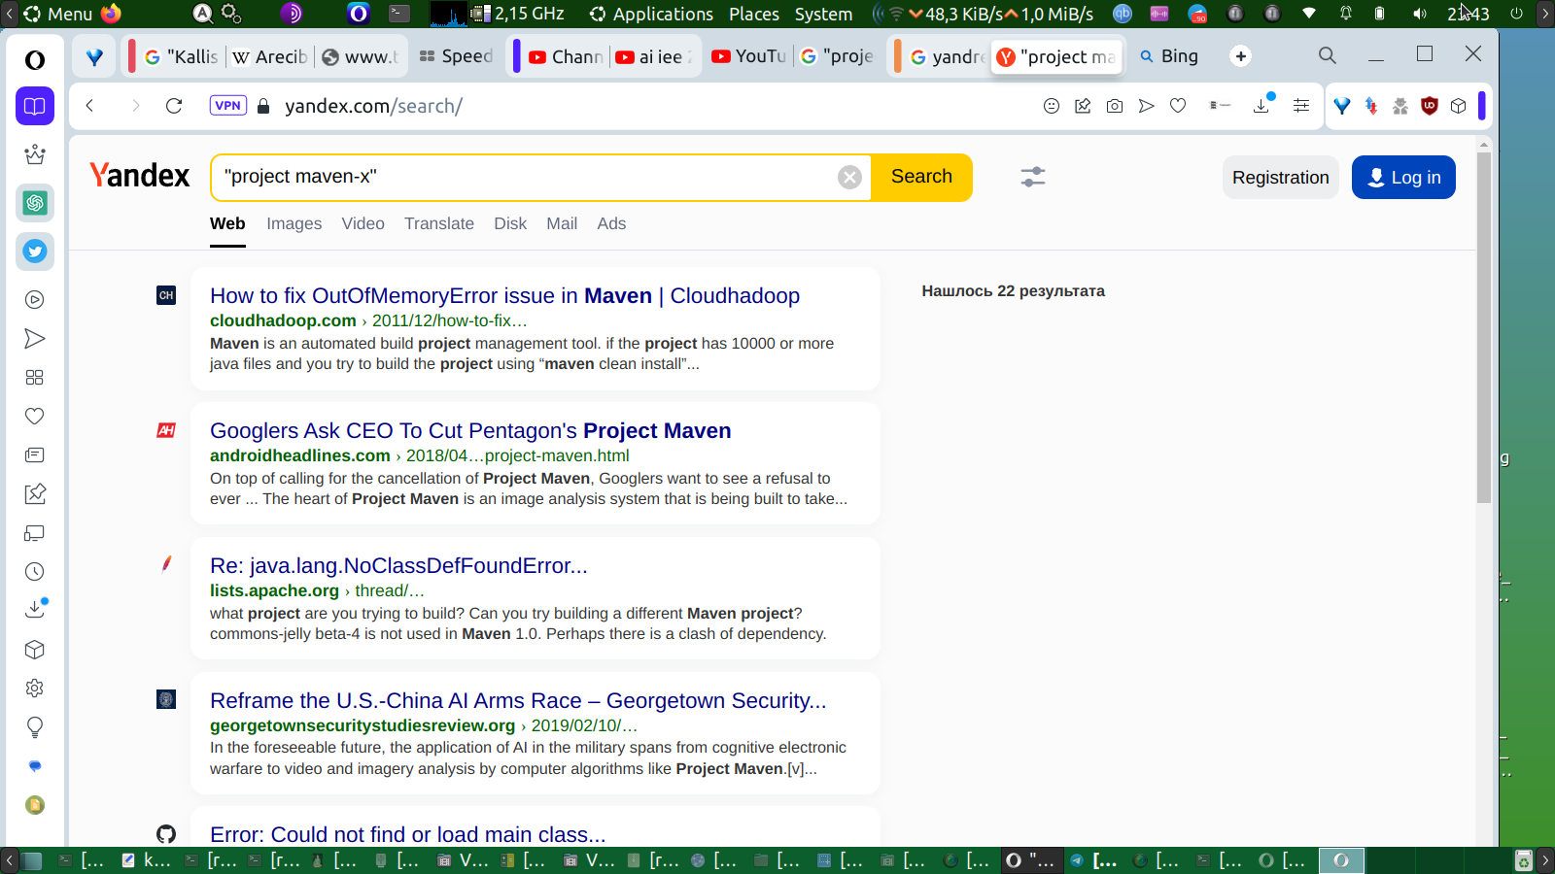The width and height of the screenshot is (1555, 874).
Task: Open the java.lang.NoClassDefFoundError result
Action: (398, 566)
